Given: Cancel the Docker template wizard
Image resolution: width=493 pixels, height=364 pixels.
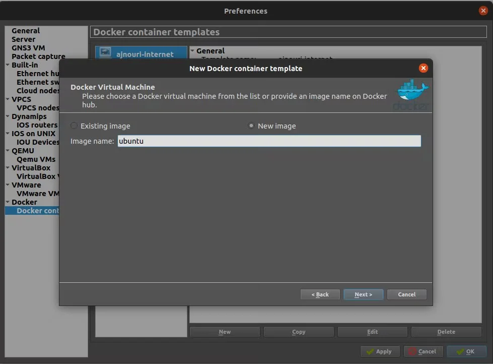Looking at the screenshot, I should pyautogui.click(x=406, y=294).
